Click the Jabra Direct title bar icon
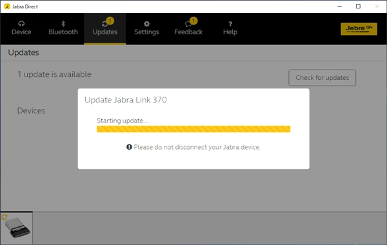Screen dimensions: 387x245 (7, 6)
